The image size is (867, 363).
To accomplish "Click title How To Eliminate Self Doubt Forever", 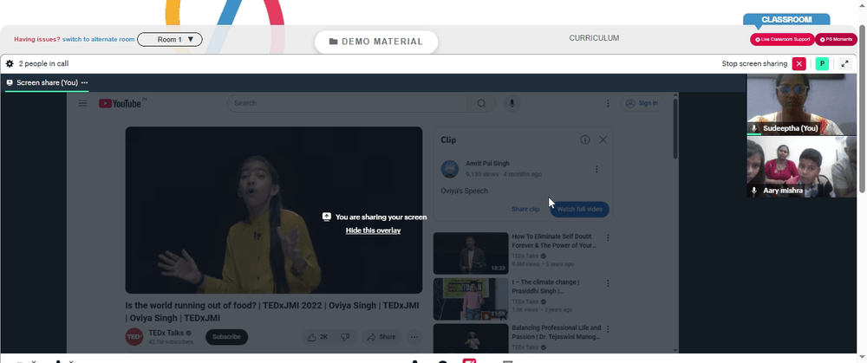I will (x=554, y=241).
